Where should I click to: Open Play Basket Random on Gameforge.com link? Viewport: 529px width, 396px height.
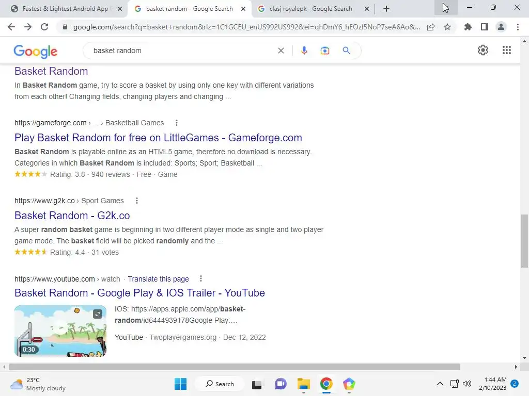(x=158, y=138)
